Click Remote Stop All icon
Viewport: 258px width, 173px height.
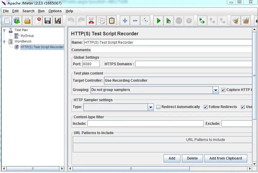[x=212, y=21]
